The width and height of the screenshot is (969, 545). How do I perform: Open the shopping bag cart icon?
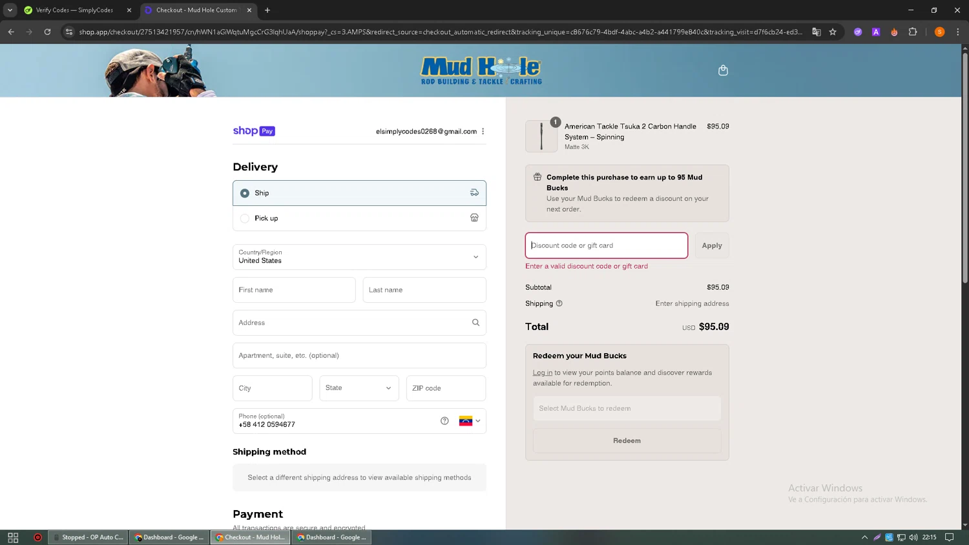[x=723, y=70]
